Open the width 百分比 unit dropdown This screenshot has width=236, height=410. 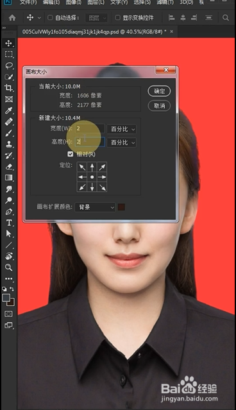(122, 129)
